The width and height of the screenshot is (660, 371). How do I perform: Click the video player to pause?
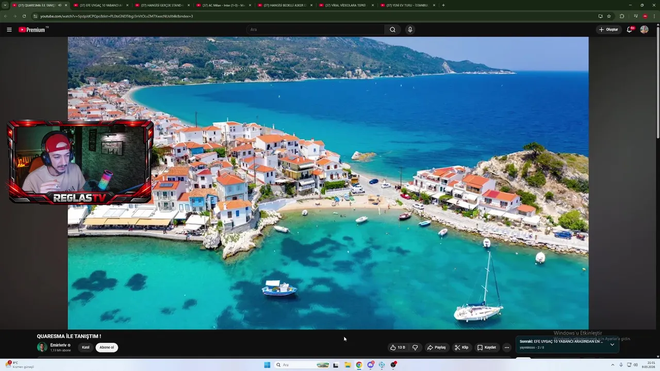point(328,183)
